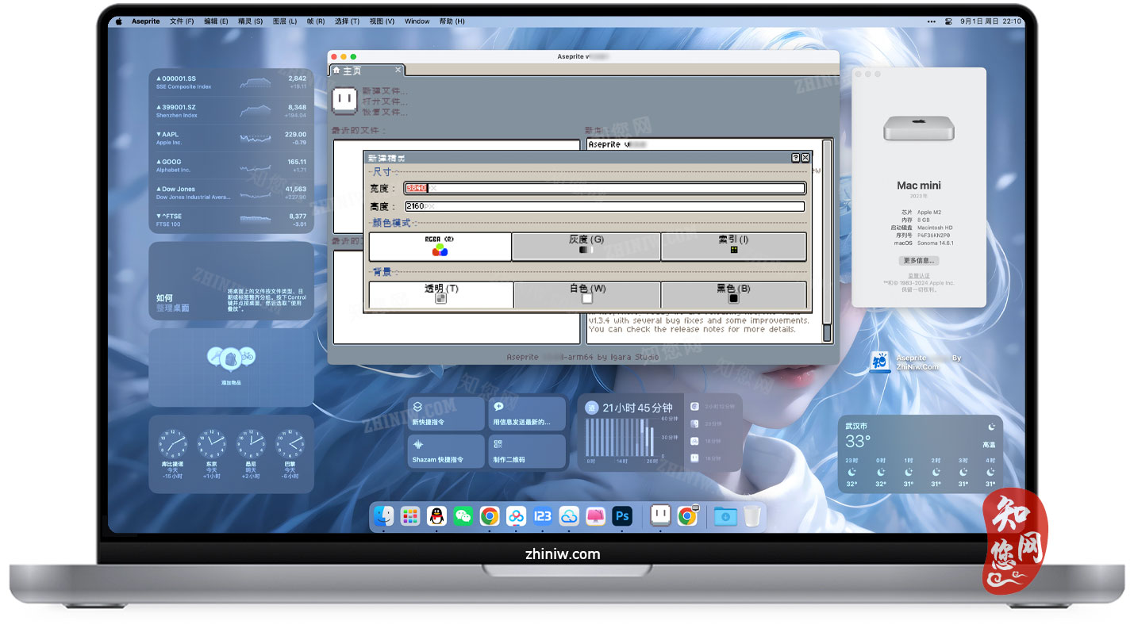Click the 新建文件... link on the home page
This screenshot has height=632, width=1134.
[385, 91]
